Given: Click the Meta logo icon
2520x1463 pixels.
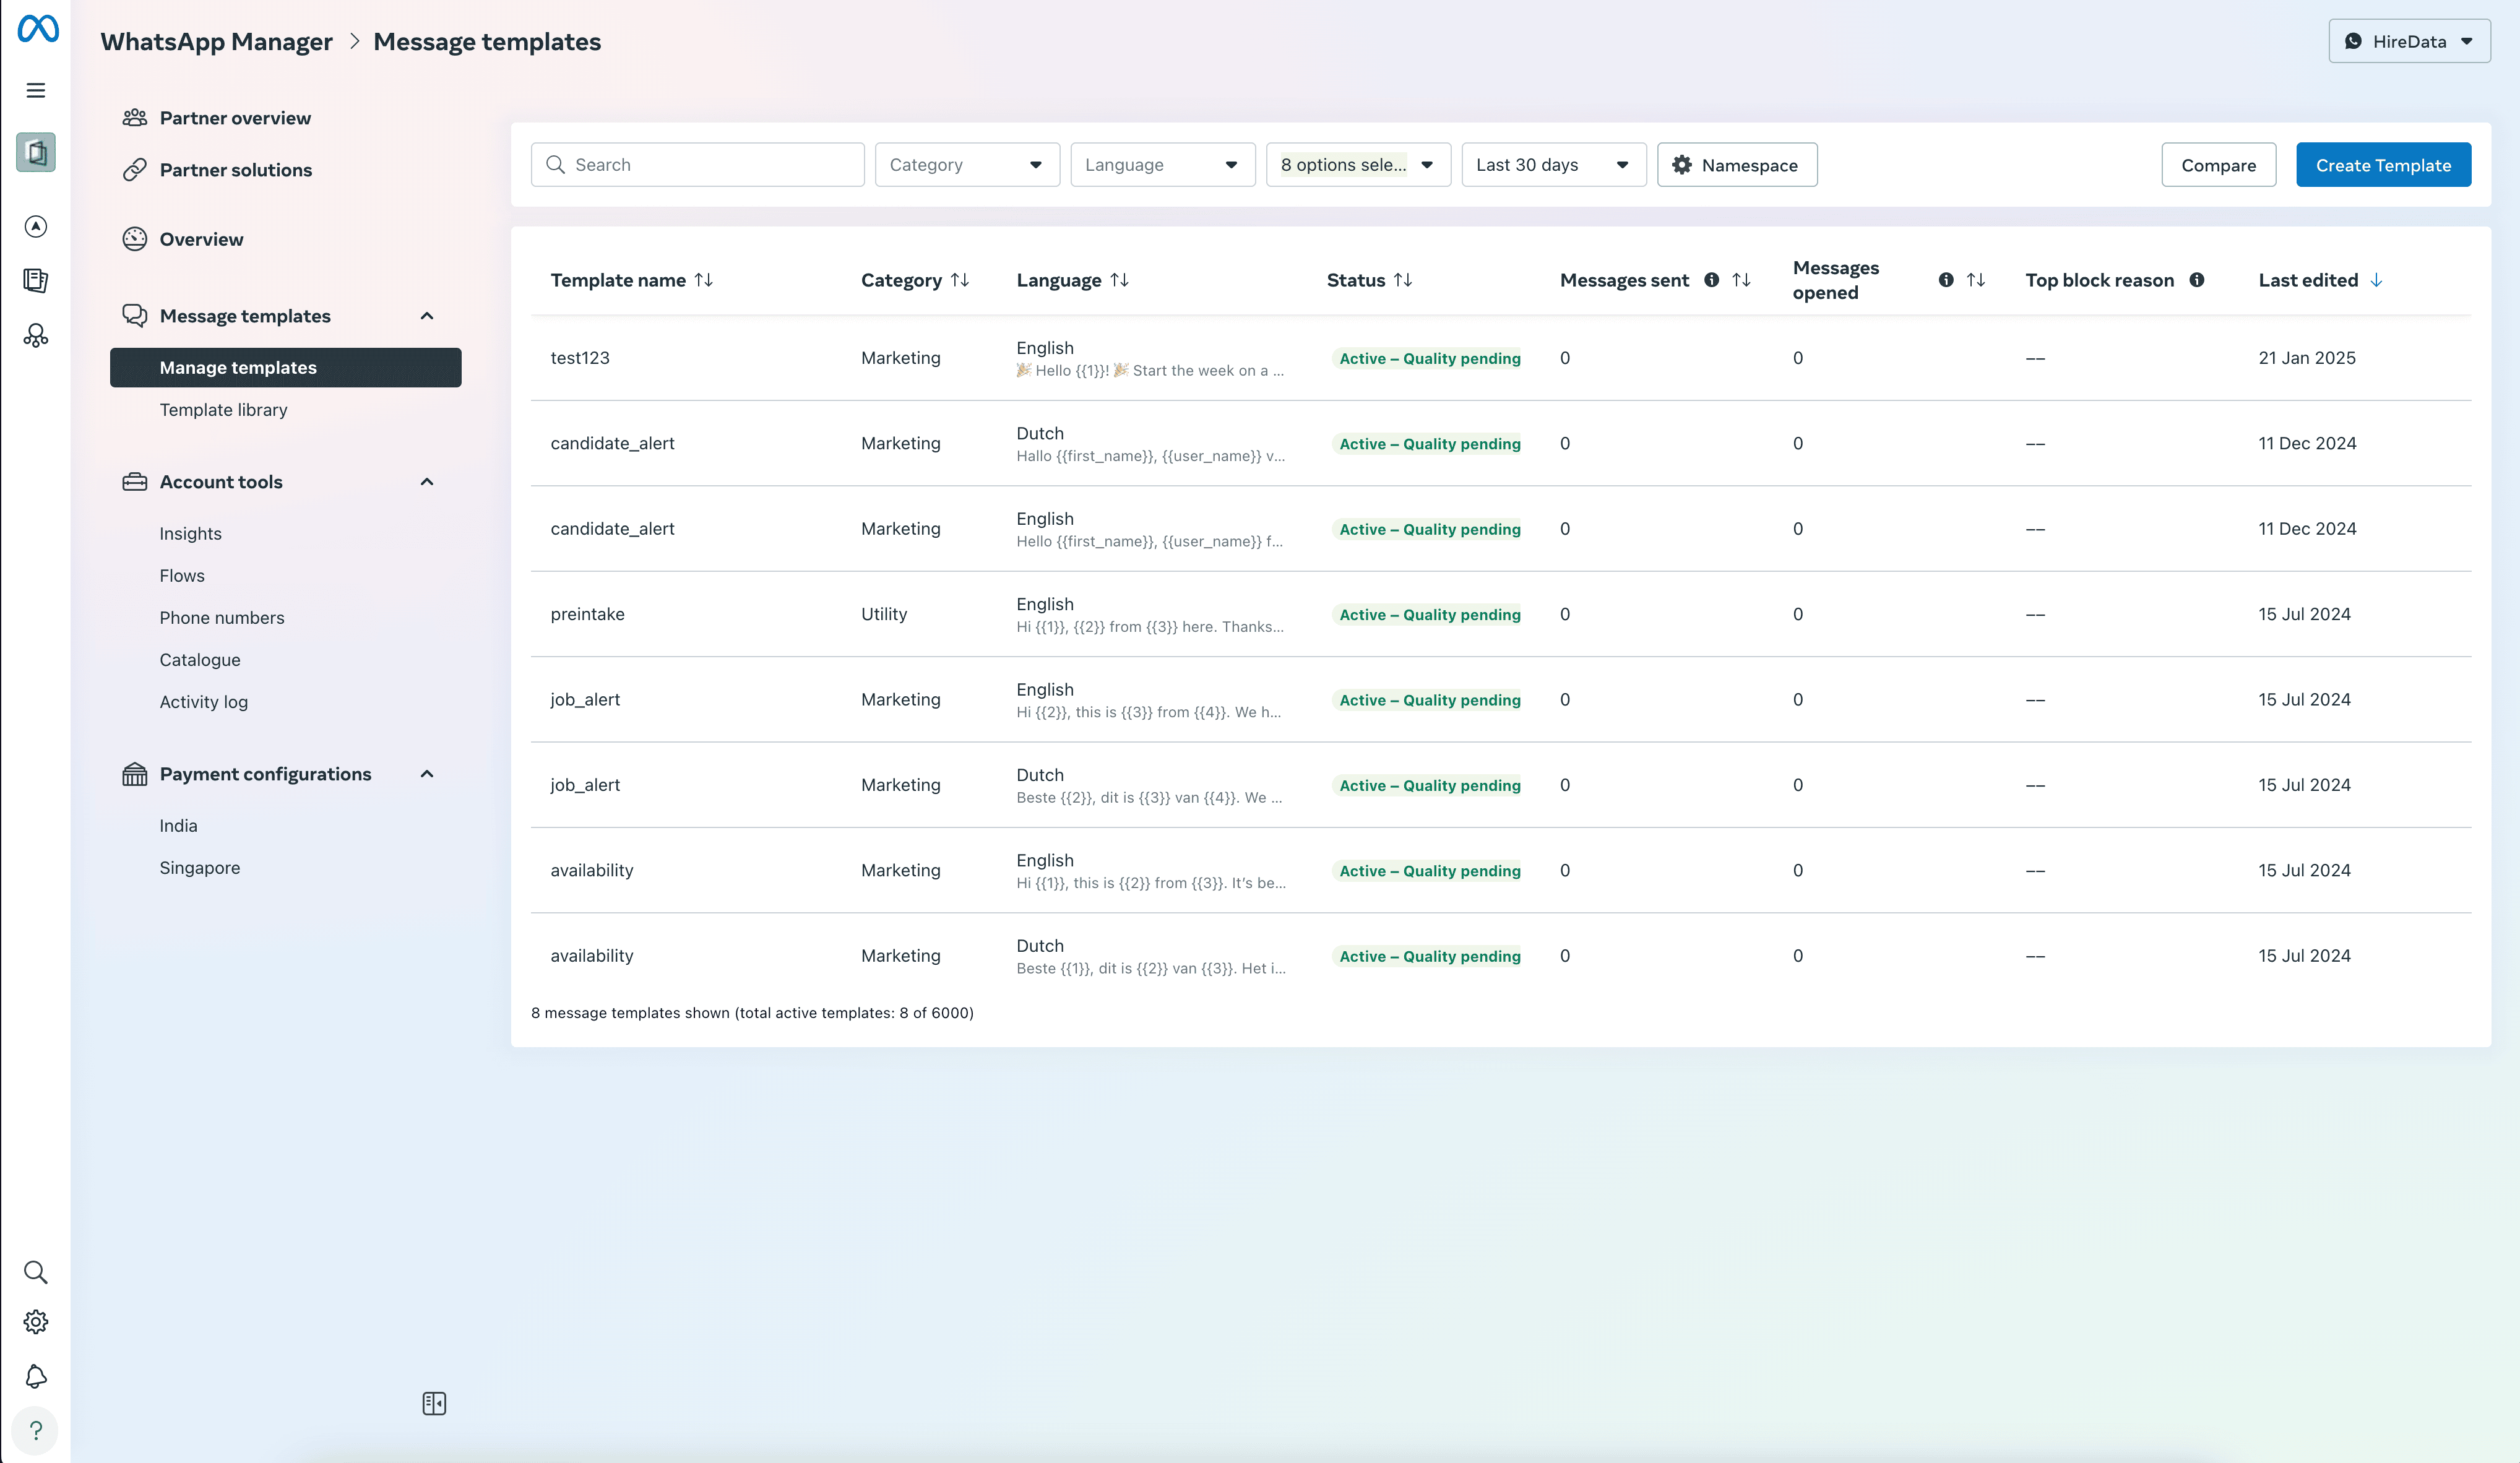Looking at the screenshot, I should (38, 29).
